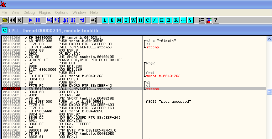
Task: Select breakpoint address 004020B9
Action: coord(11,89)
